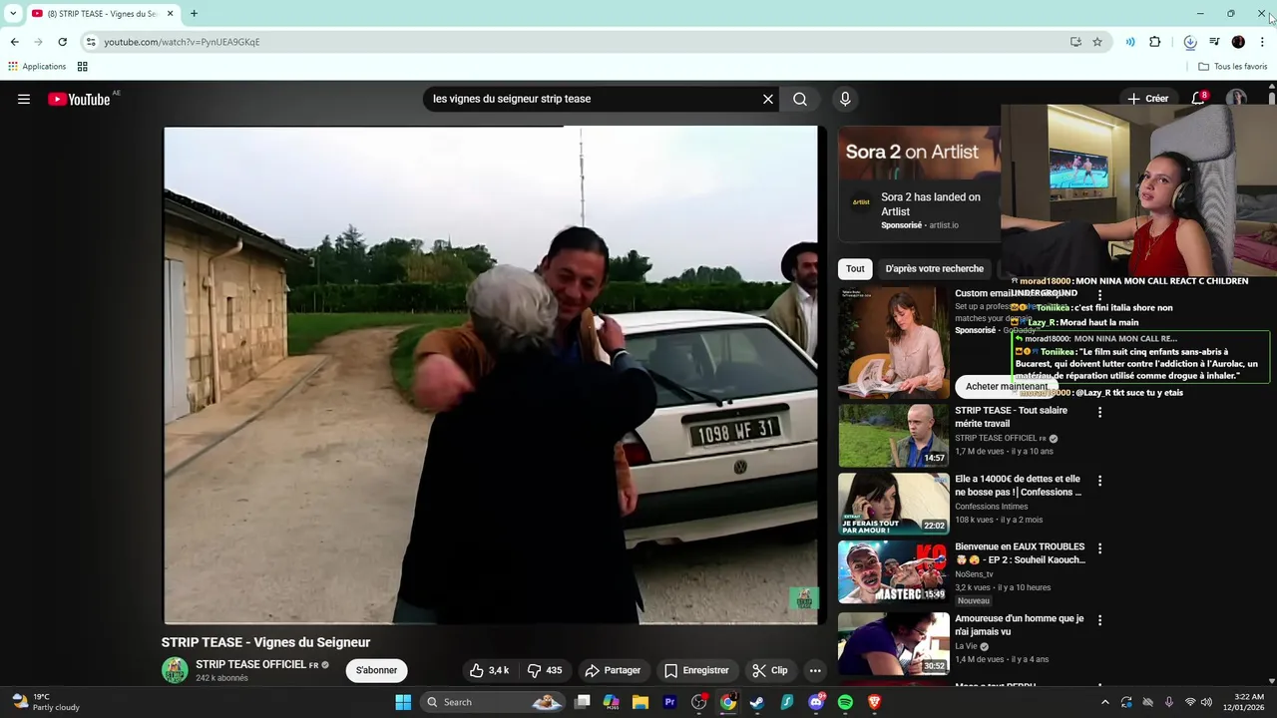
Task: Close the STRIP TEASE browser tab
Action: (x=170, y=13)
